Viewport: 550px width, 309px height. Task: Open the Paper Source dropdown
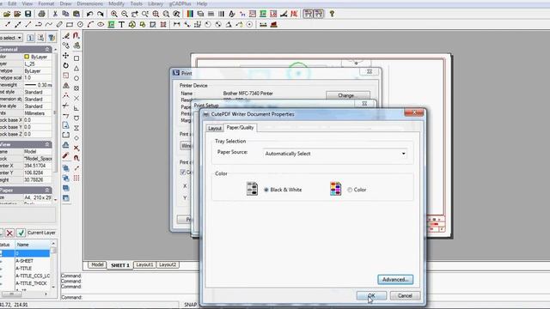335,154
